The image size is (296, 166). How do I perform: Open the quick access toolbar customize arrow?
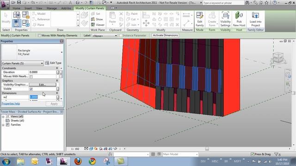tap(111, 2)
